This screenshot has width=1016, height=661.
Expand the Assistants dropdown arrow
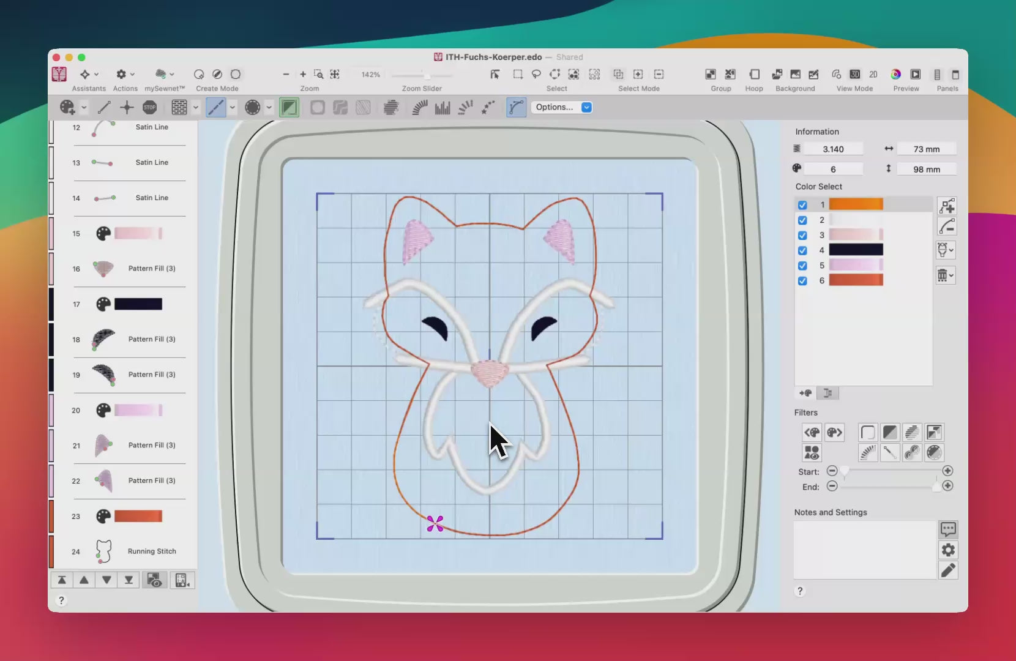pos(96,75)
